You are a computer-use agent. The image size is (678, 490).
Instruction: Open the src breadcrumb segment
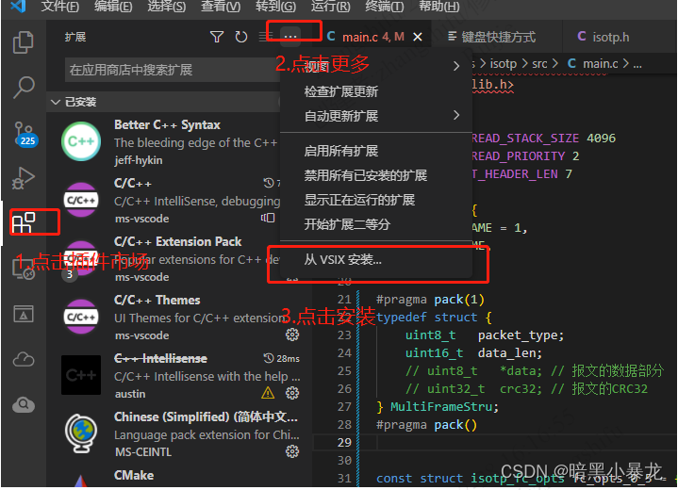coord(539,64)
